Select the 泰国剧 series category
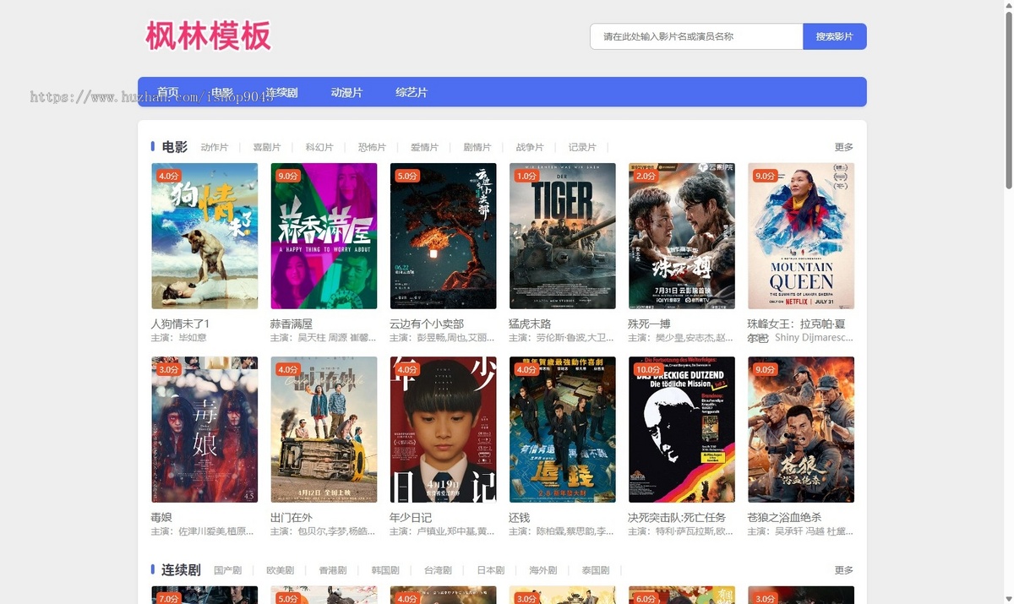The height and width of the screenshot is (604, 1014). pos(596,570)
